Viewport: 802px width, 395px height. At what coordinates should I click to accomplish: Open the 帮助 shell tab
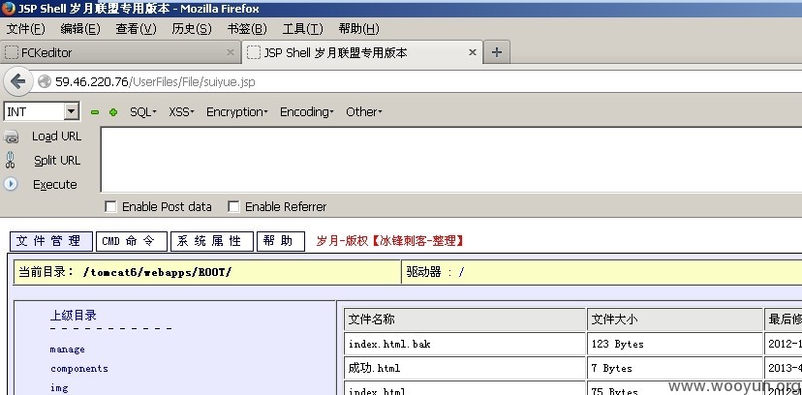click(281, 241)
